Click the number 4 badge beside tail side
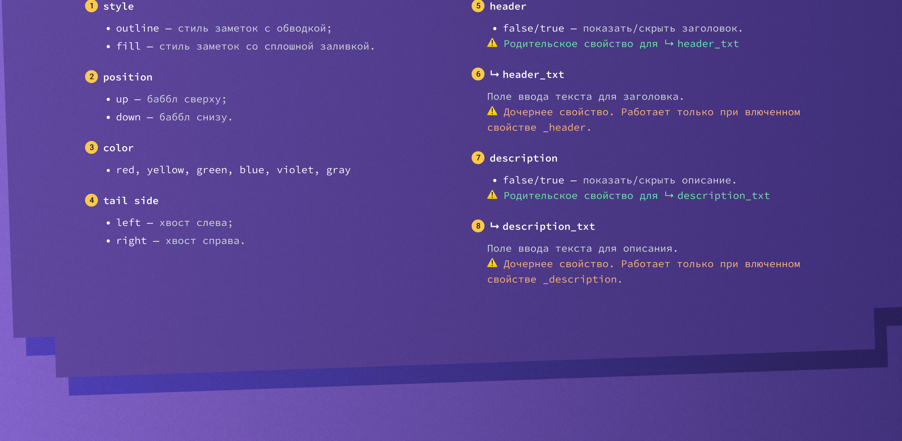902x441 pixels. coord(91,200)
